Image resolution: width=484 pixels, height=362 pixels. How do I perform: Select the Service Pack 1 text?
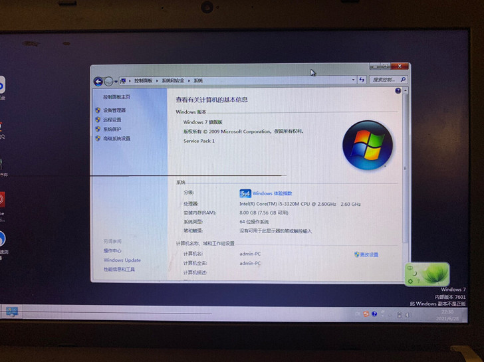[199, 141]
